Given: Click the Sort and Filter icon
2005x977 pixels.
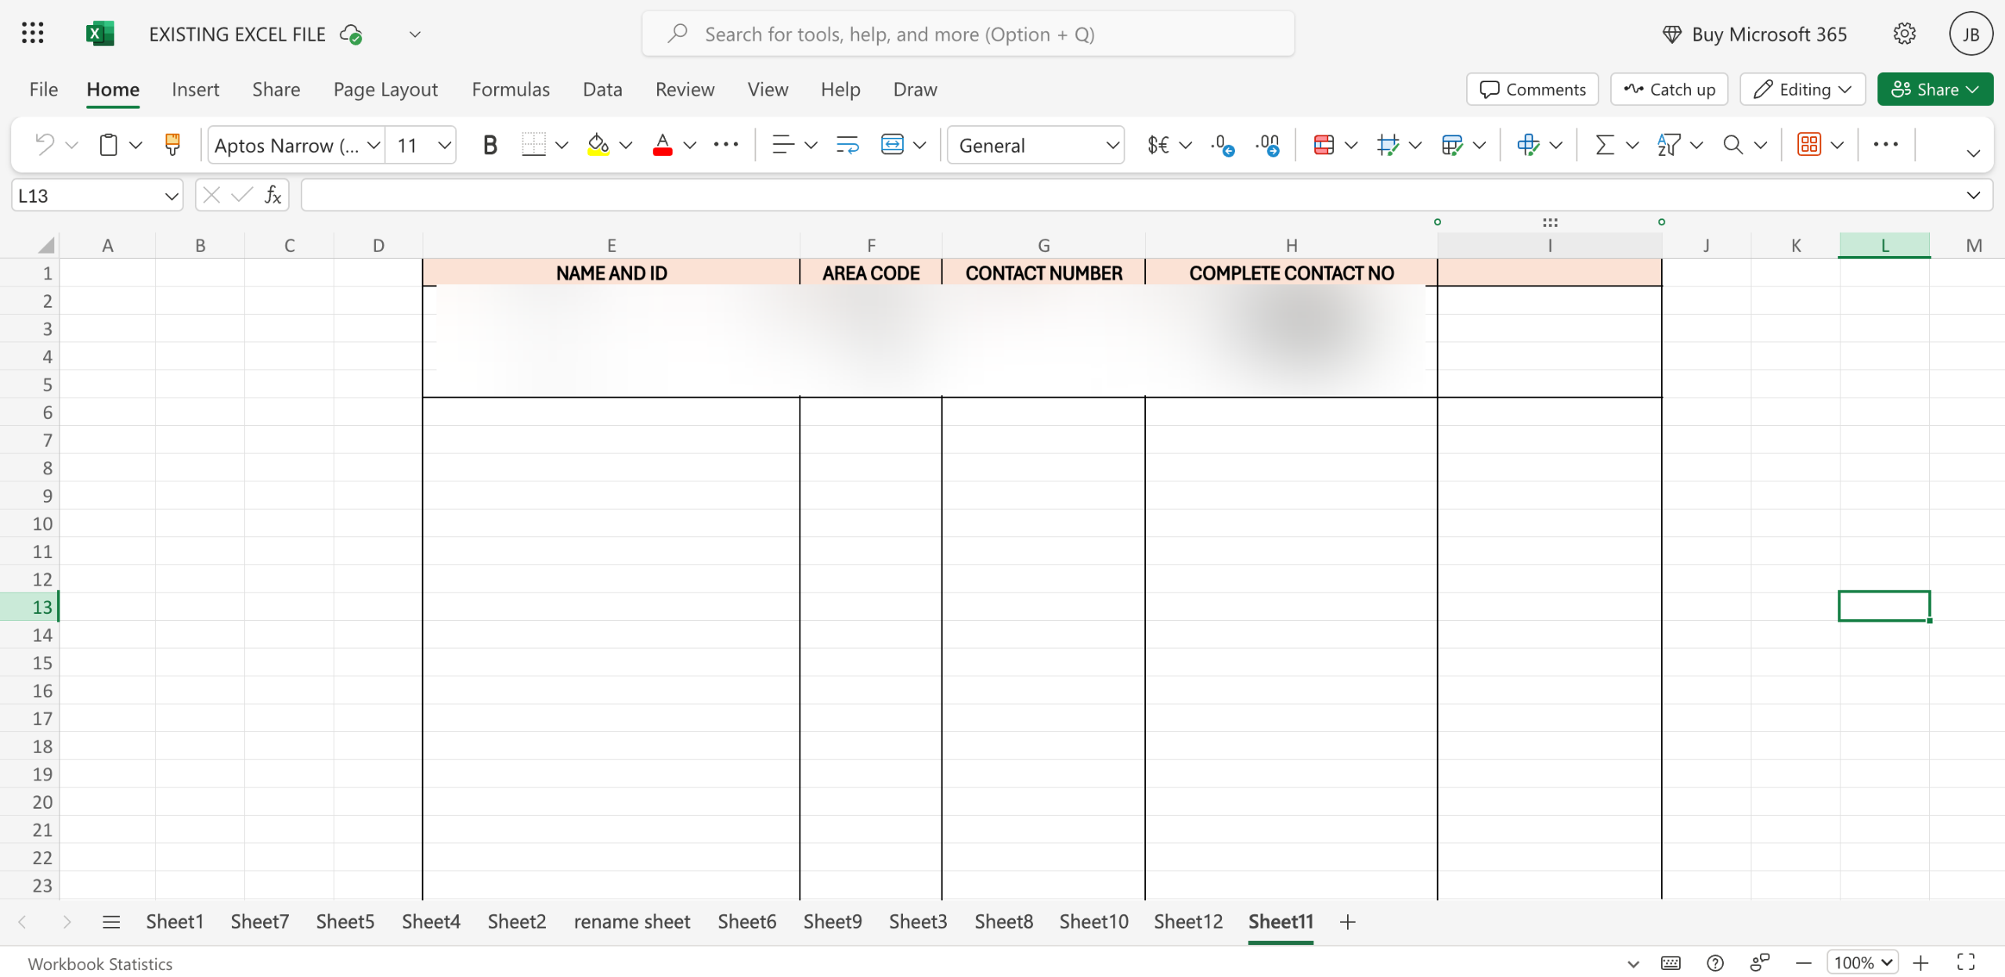Looking at the screenshot, I should click(x=1669, y=145).
